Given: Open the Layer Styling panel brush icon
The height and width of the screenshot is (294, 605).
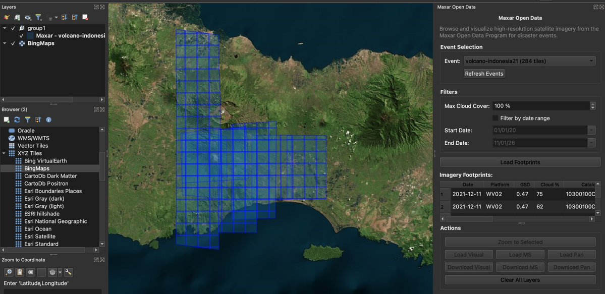Looking at the screenshot, I should [6, 17].
